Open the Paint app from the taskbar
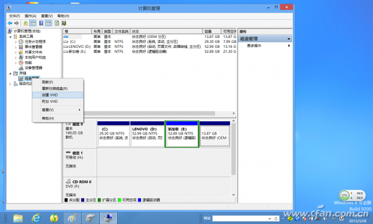Image resolution: width=373 pixels, height=224 pixels. pos(72,218)
